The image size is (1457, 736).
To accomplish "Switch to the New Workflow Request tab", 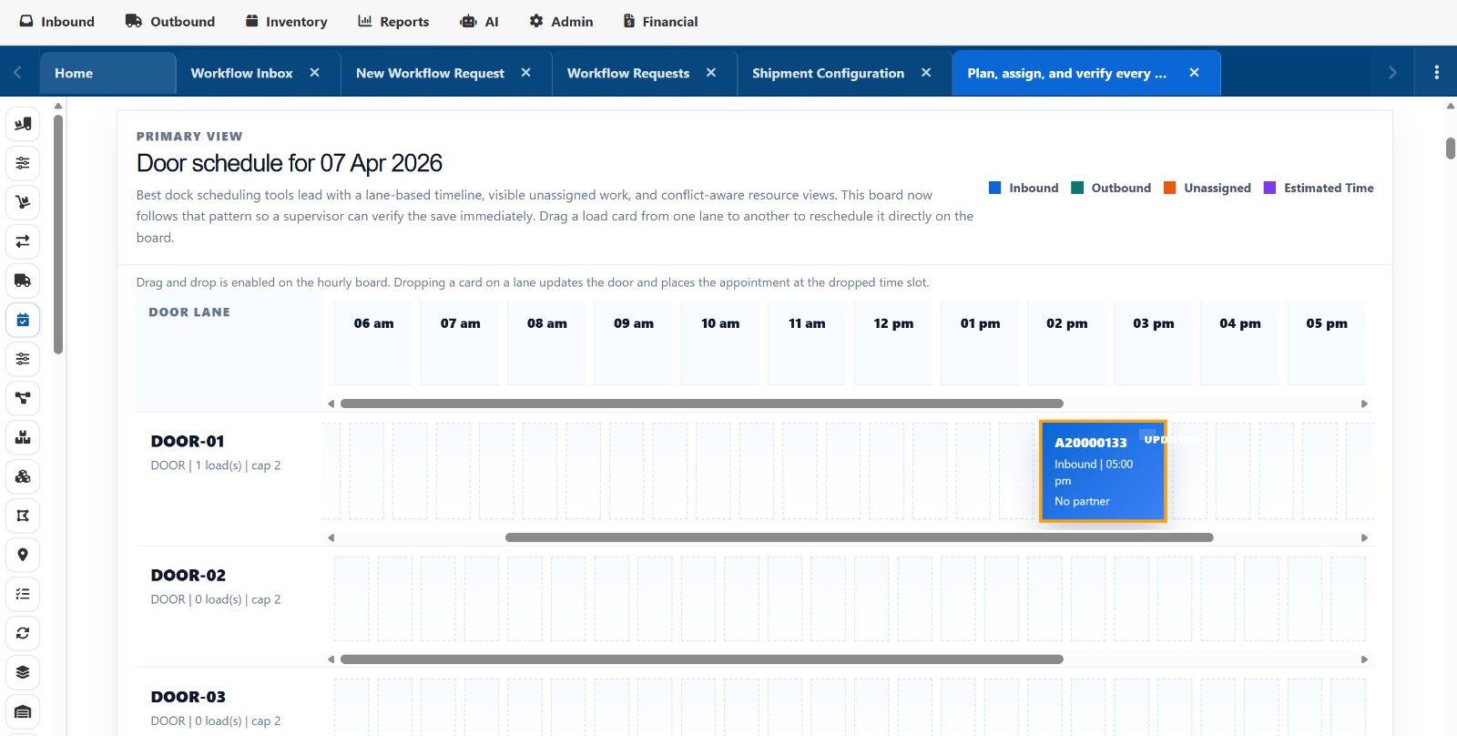I will [x=430, y=73].
